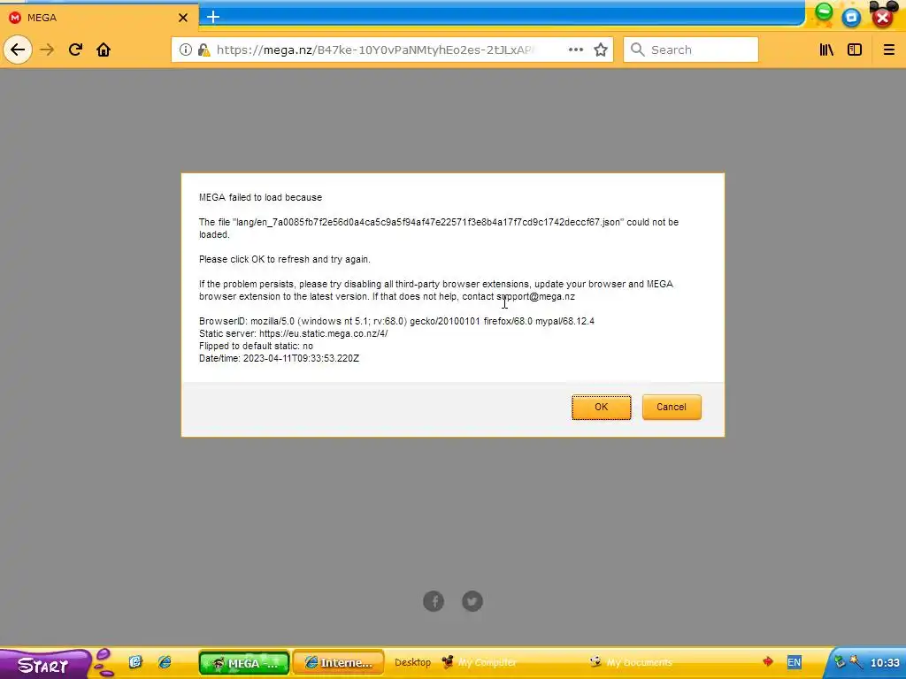Viewport: 906px width, 679px height.
Task: Select the MEGA browser tab
Action: [99, 18]
